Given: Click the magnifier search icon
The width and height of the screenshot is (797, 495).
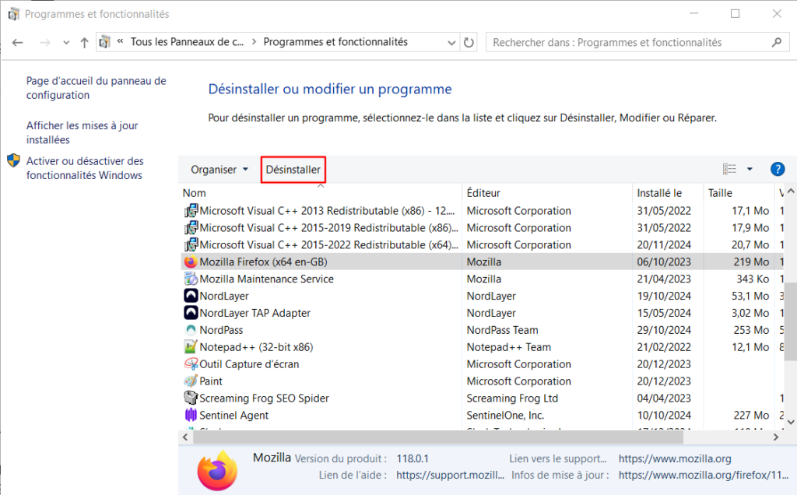Looking at the screenshot, I should pos(777,43).
